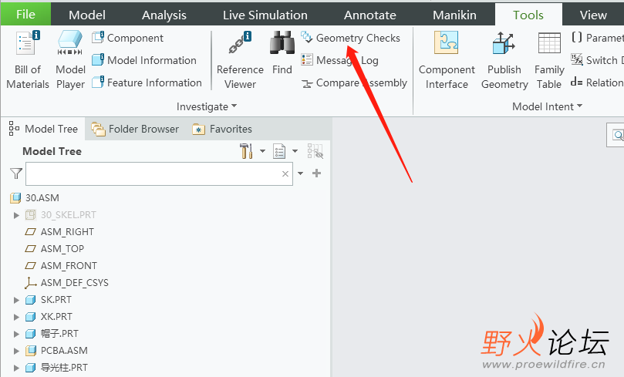
Task: Click the tree show list icon
Action: 279,151
